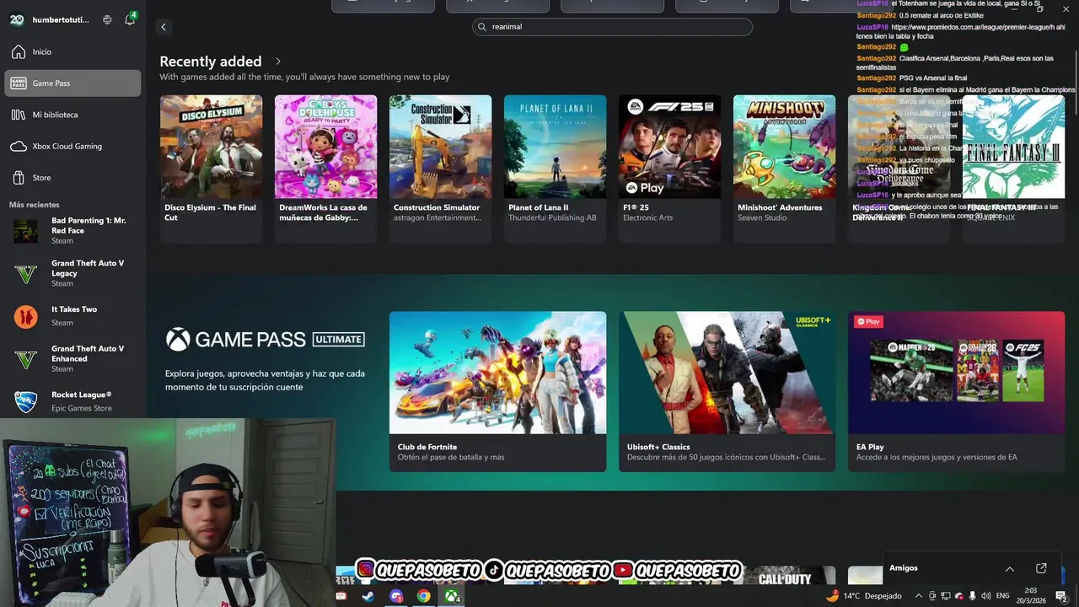1079x607 pixels.
Task: Click the search magnifier icon
Action: click(x=483, y=27)
